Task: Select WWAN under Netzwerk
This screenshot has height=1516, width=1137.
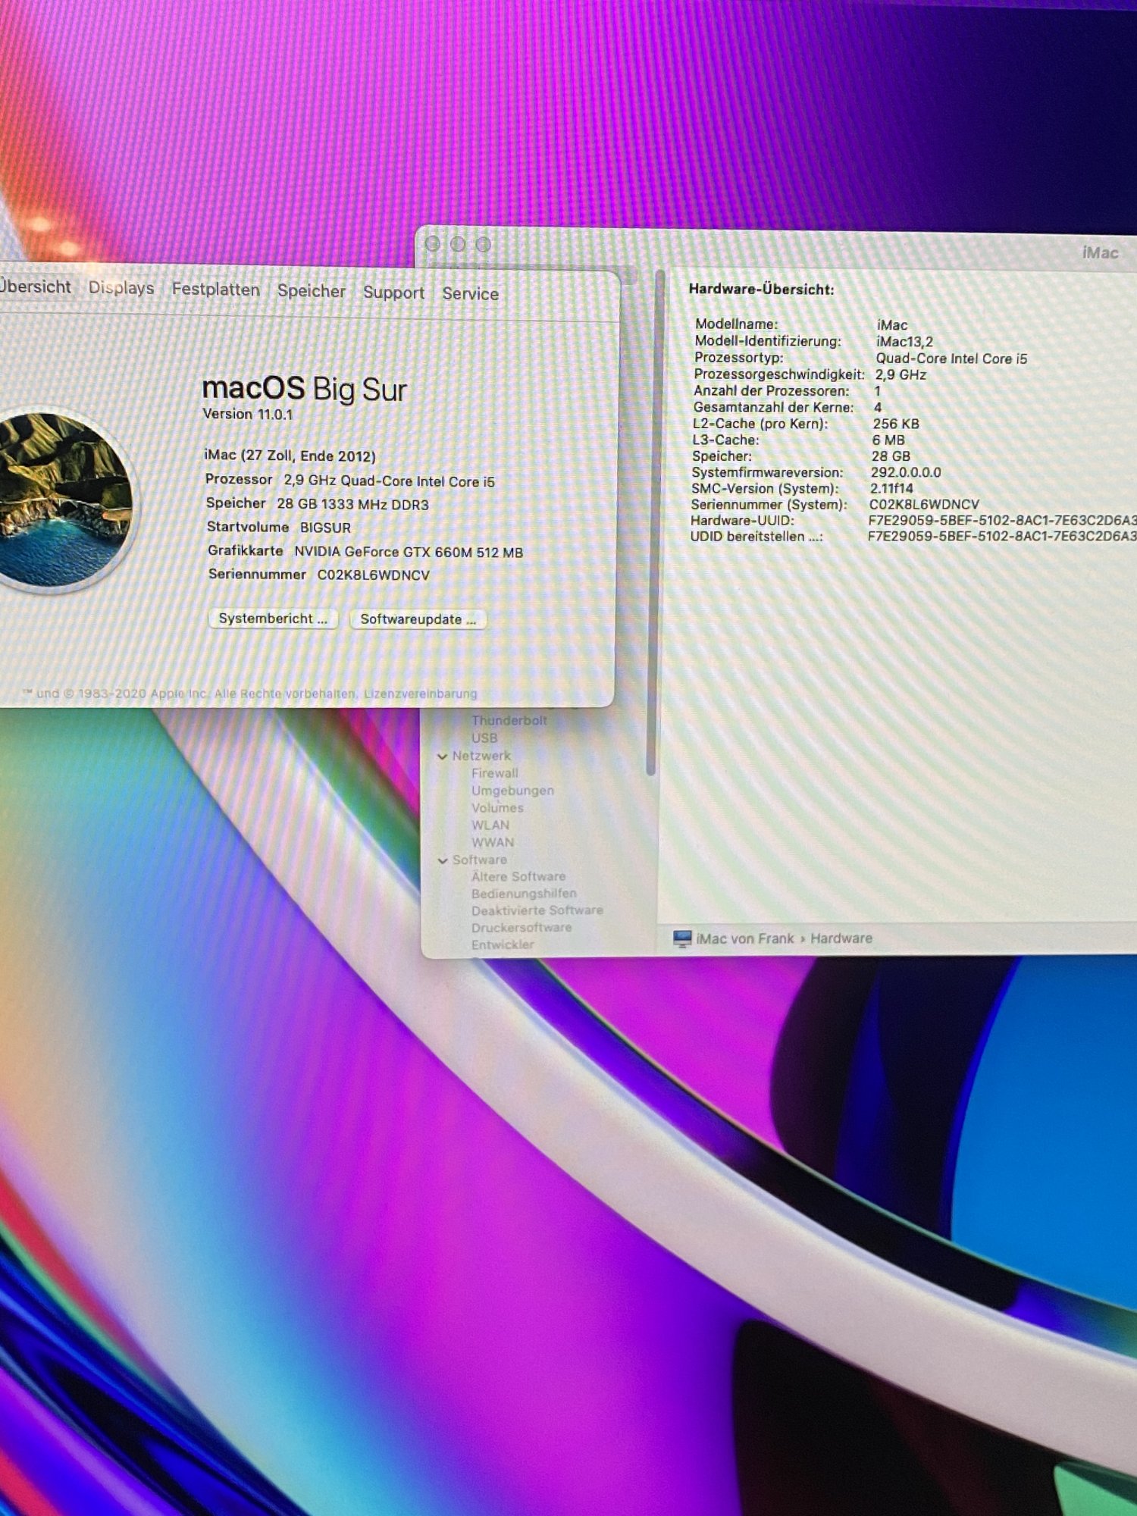Action: (x=493, y=842)
